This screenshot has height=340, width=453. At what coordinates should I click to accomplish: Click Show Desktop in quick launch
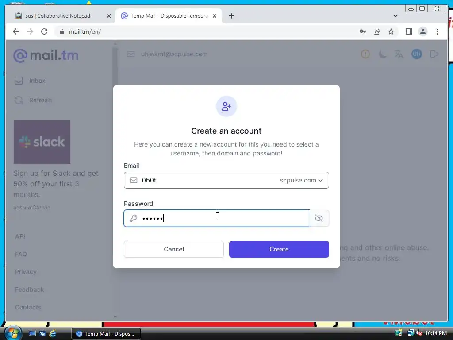point(32,334)
